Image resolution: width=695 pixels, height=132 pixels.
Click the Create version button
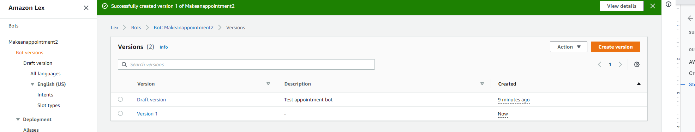615,47
